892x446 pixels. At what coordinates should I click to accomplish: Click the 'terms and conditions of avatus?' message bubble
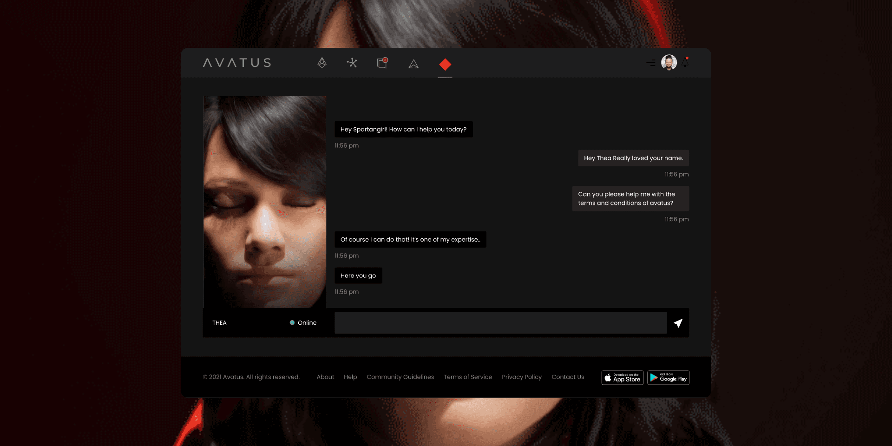click(x=630, y=198)
